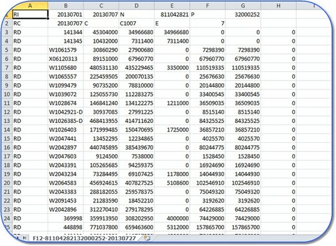Image resolution: width=336 pixels, height=246 pixels.
Task: Select row 2 header
Action: 7,24
